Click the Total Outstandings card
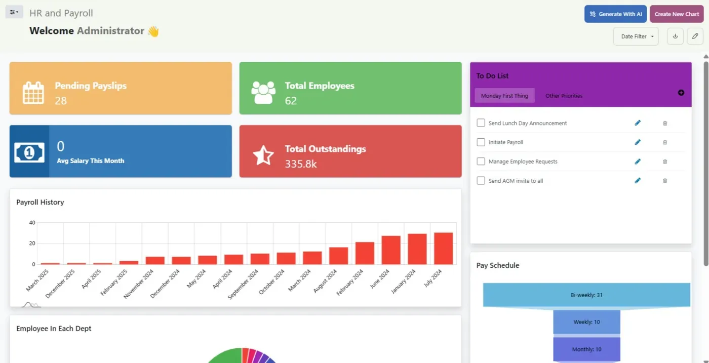 pos(350,151)
